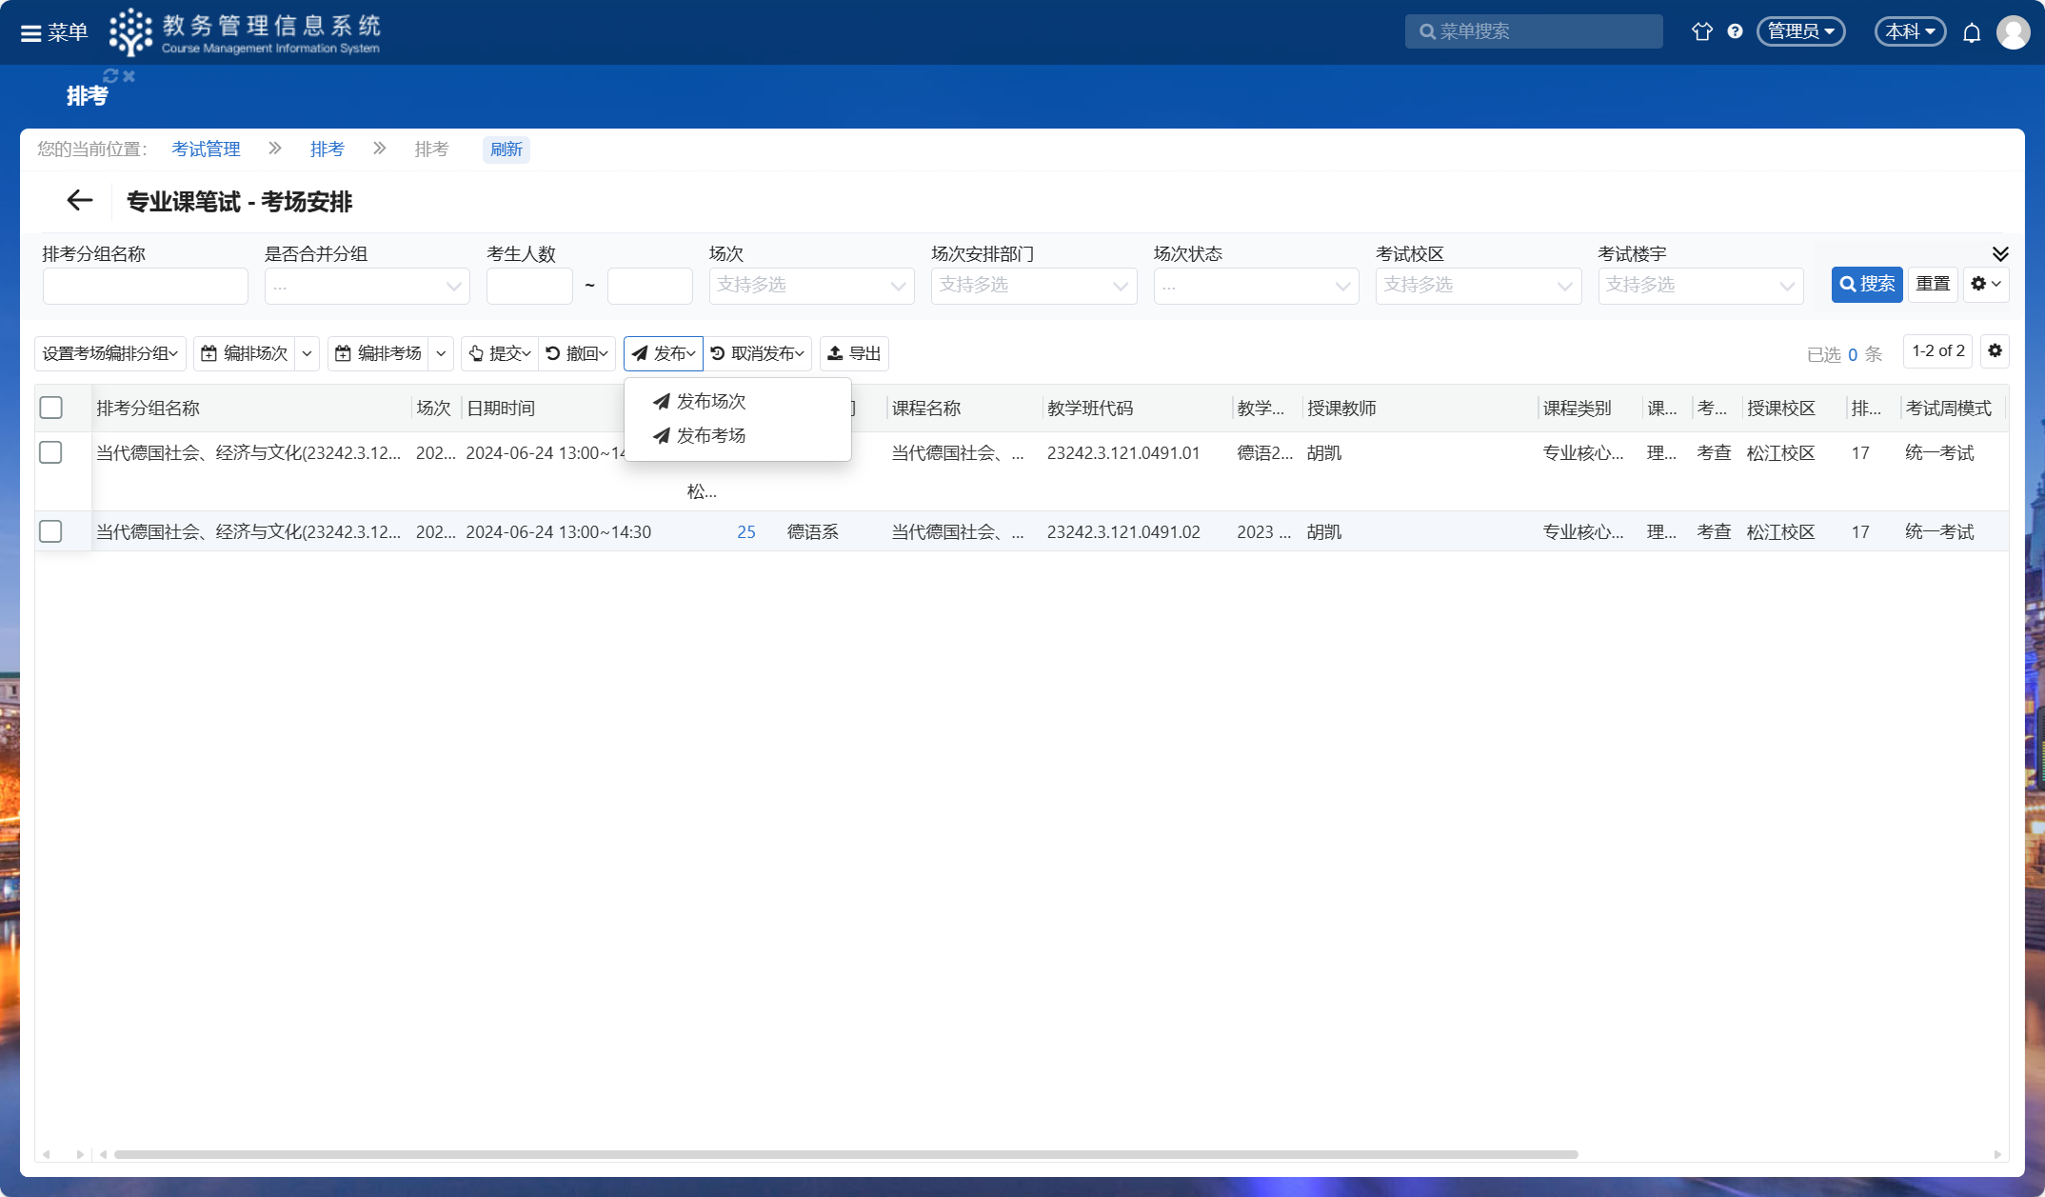Screen dimensions: 2045x1197
Task: Check the second row checkbox
Action: click(x=51, y=531)
